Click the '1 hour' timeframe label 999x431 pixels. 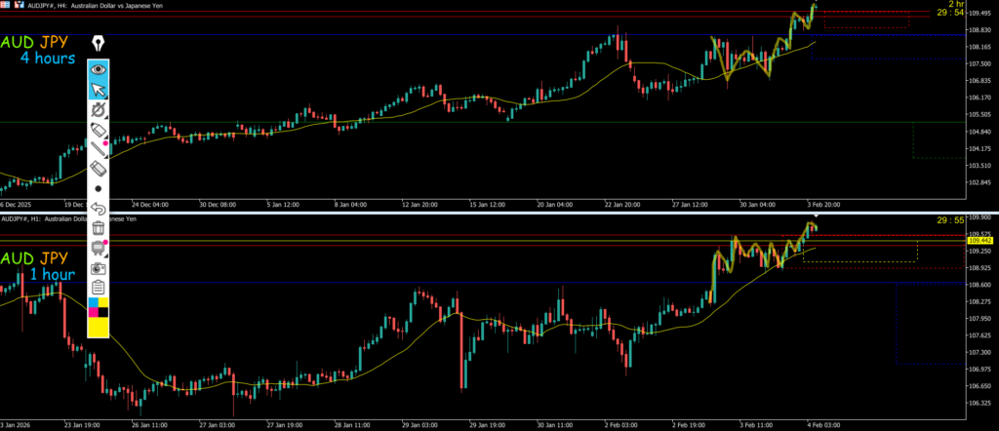(x=52, y=275)
